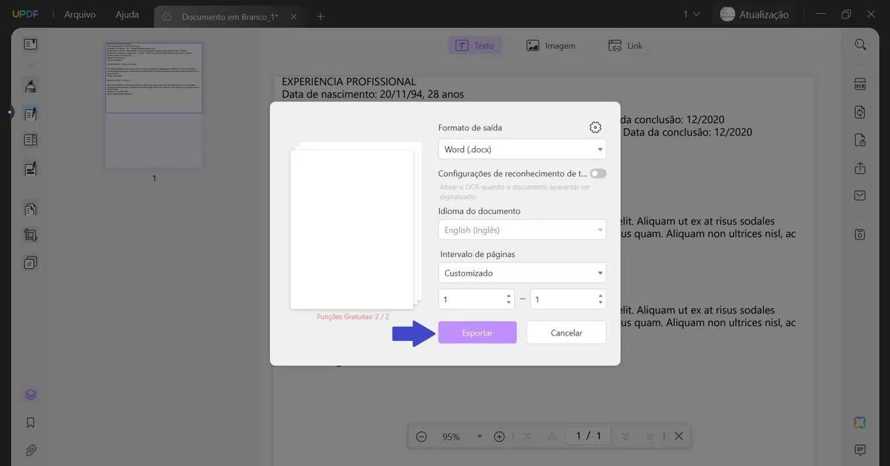Open the attachments panel paperclip icon
890x466 pixels.
[30, 450]
